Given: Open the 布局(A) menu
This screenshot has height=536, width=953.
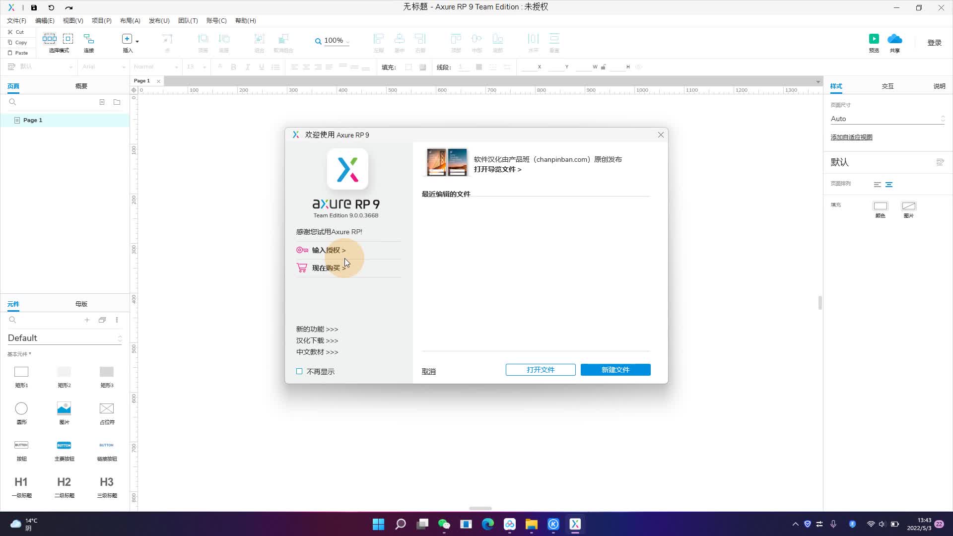Looking at the screenshot, I should tap(130, 20).
